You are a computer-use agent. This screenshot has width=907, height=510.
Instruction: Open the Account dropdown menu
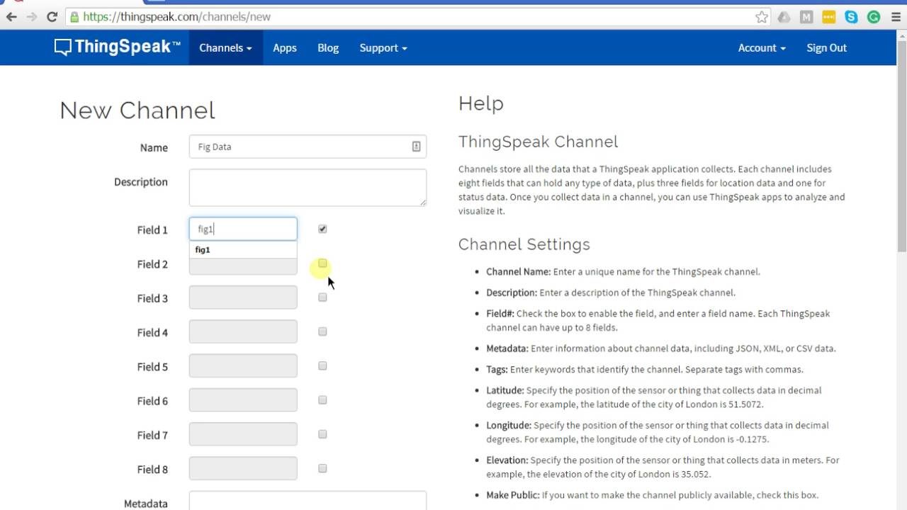click(762, 47)
